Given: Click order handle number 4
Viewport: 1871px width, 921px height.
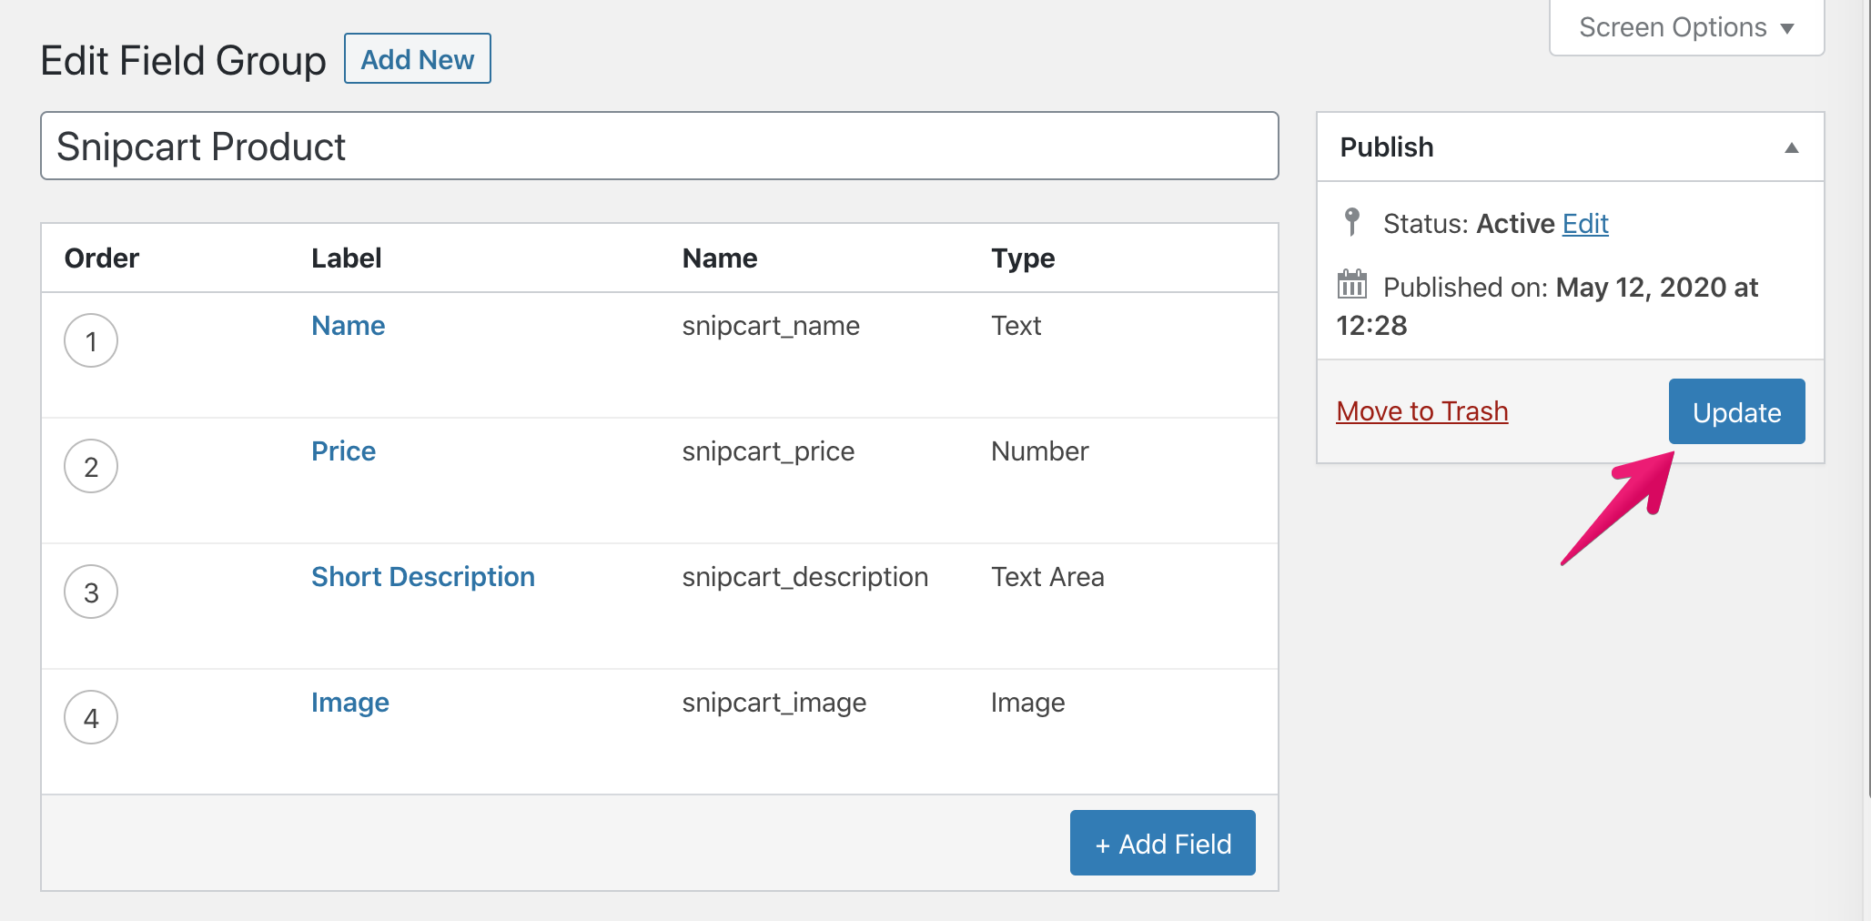Looking at the screenshot, I should tap(91, 717).
